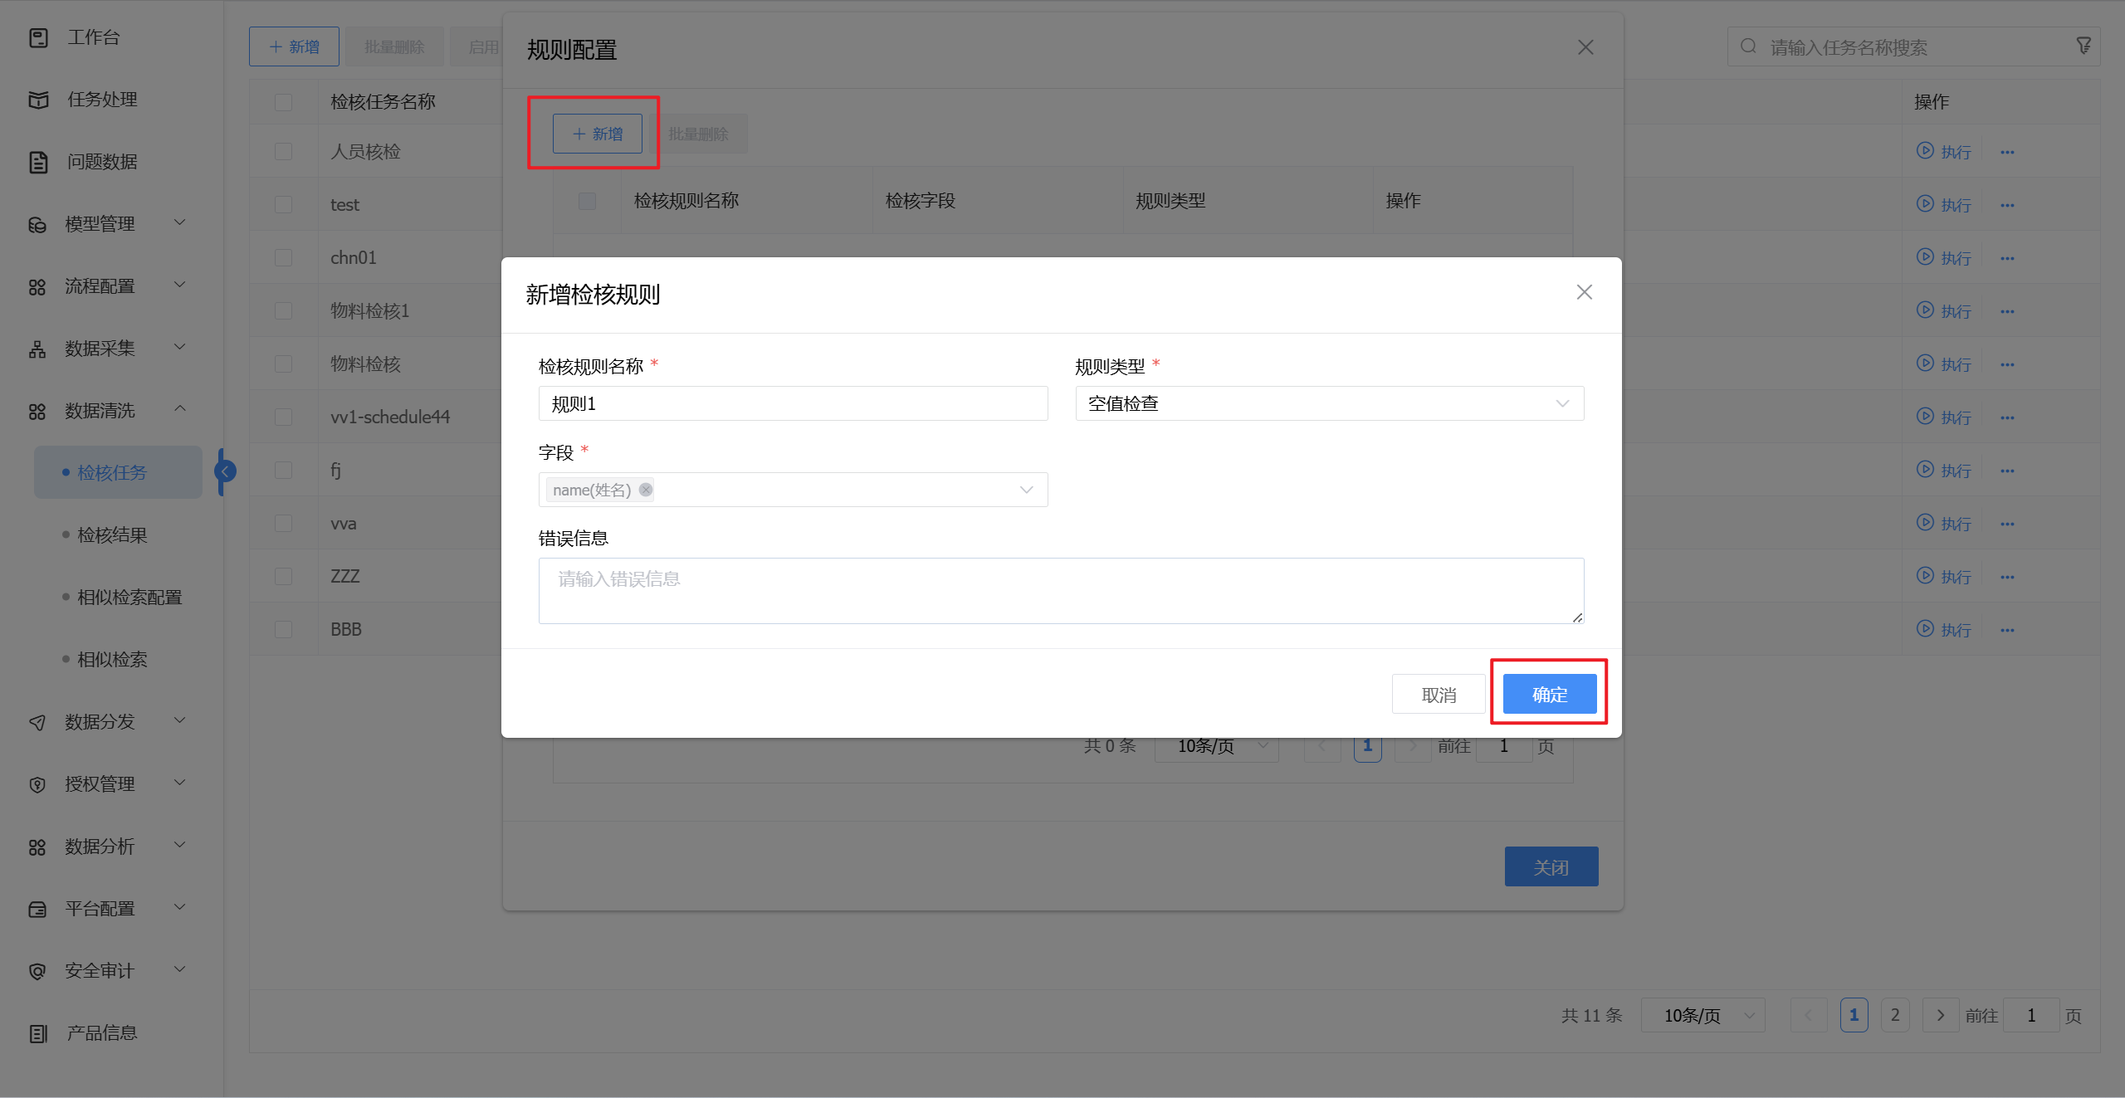Close the 新增检核规则 dialog
This screenshot has width=2125, height=1098.
pyautogui.click(x=1584, y=292)
